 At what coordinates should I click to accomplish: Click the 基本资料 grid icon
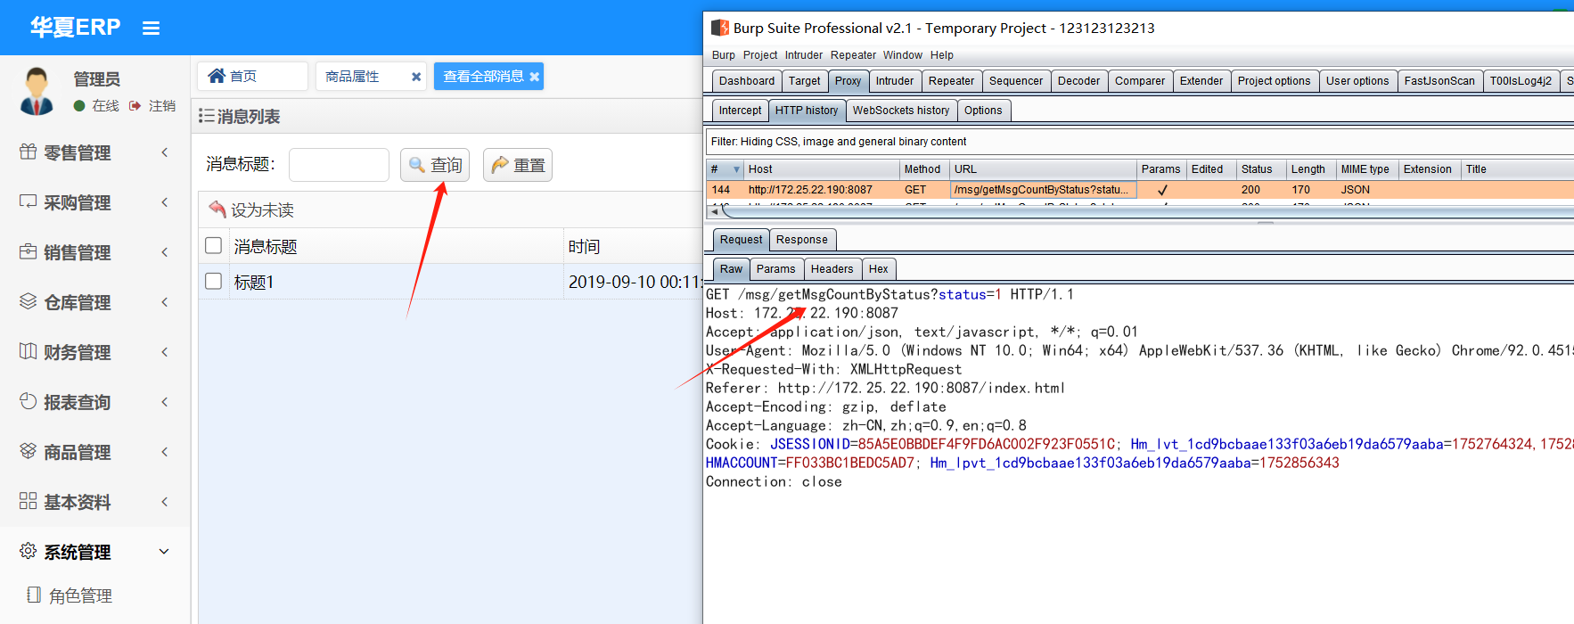tap(29, 502)
